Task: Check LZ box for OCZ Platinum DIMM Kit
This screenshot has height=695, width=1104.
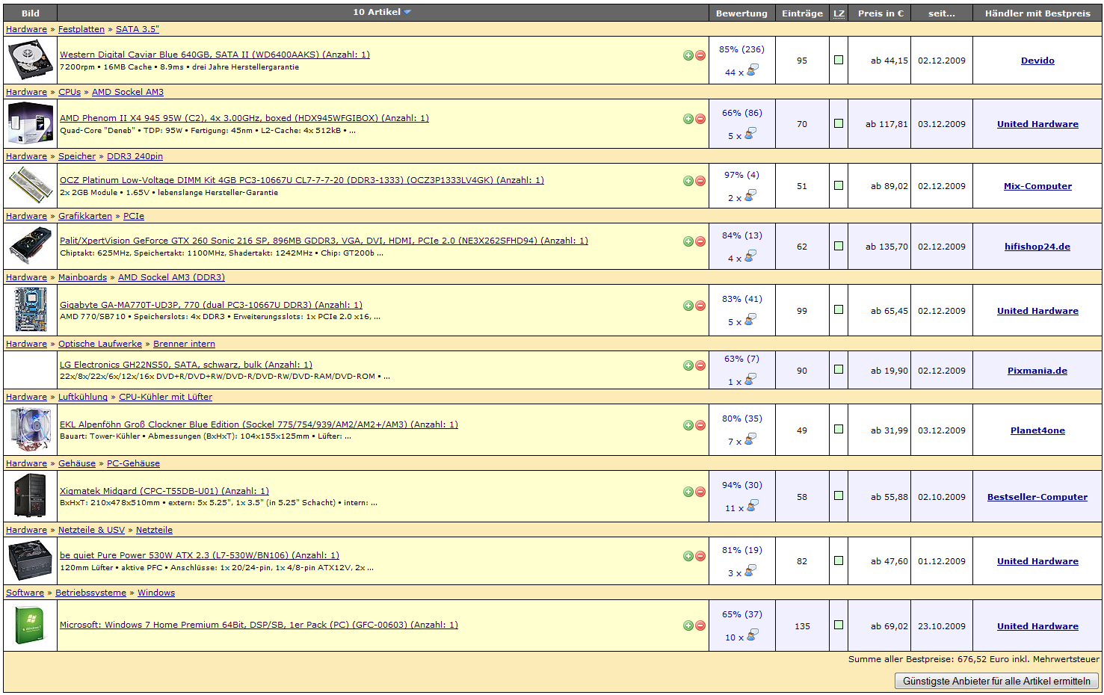Action: click(839, 185)
